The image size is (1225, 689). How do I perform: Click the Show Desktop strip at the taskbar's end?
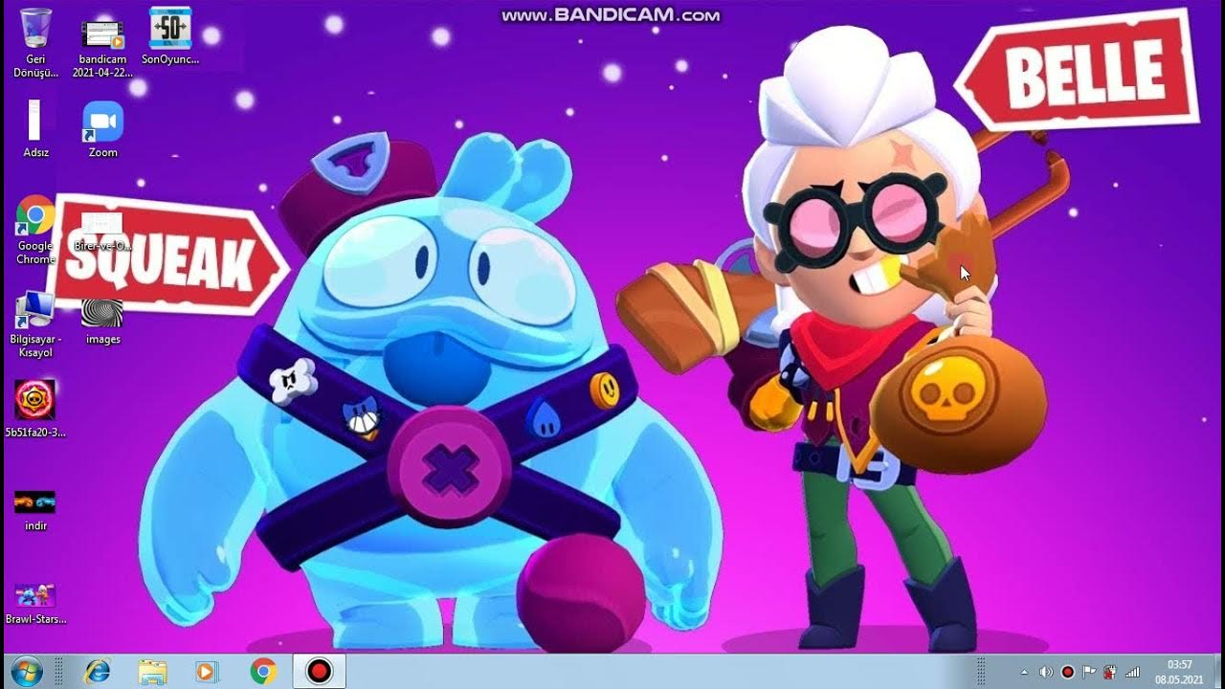tap(1217, 672)
